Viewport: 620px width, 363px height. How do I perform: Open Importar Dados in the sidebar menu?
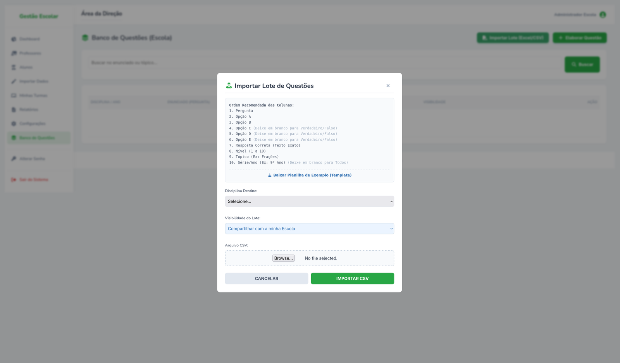(x=34, y=81)
